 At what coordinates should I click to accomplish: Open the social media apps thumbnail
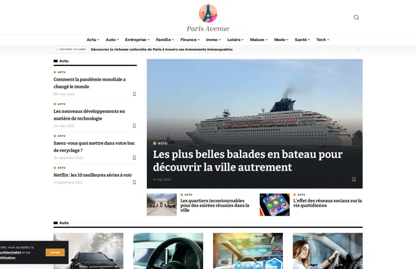pyautogui.click(x=275, y=204)
